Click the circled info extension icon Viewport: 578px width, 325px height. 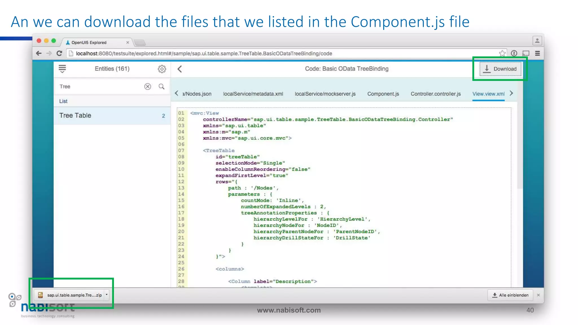(x=514, y=53)
